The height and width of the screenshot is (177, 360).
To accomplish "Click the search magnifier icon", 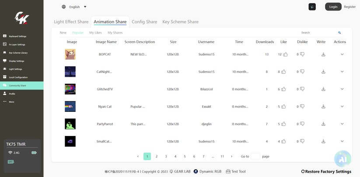I will point(339,32).
